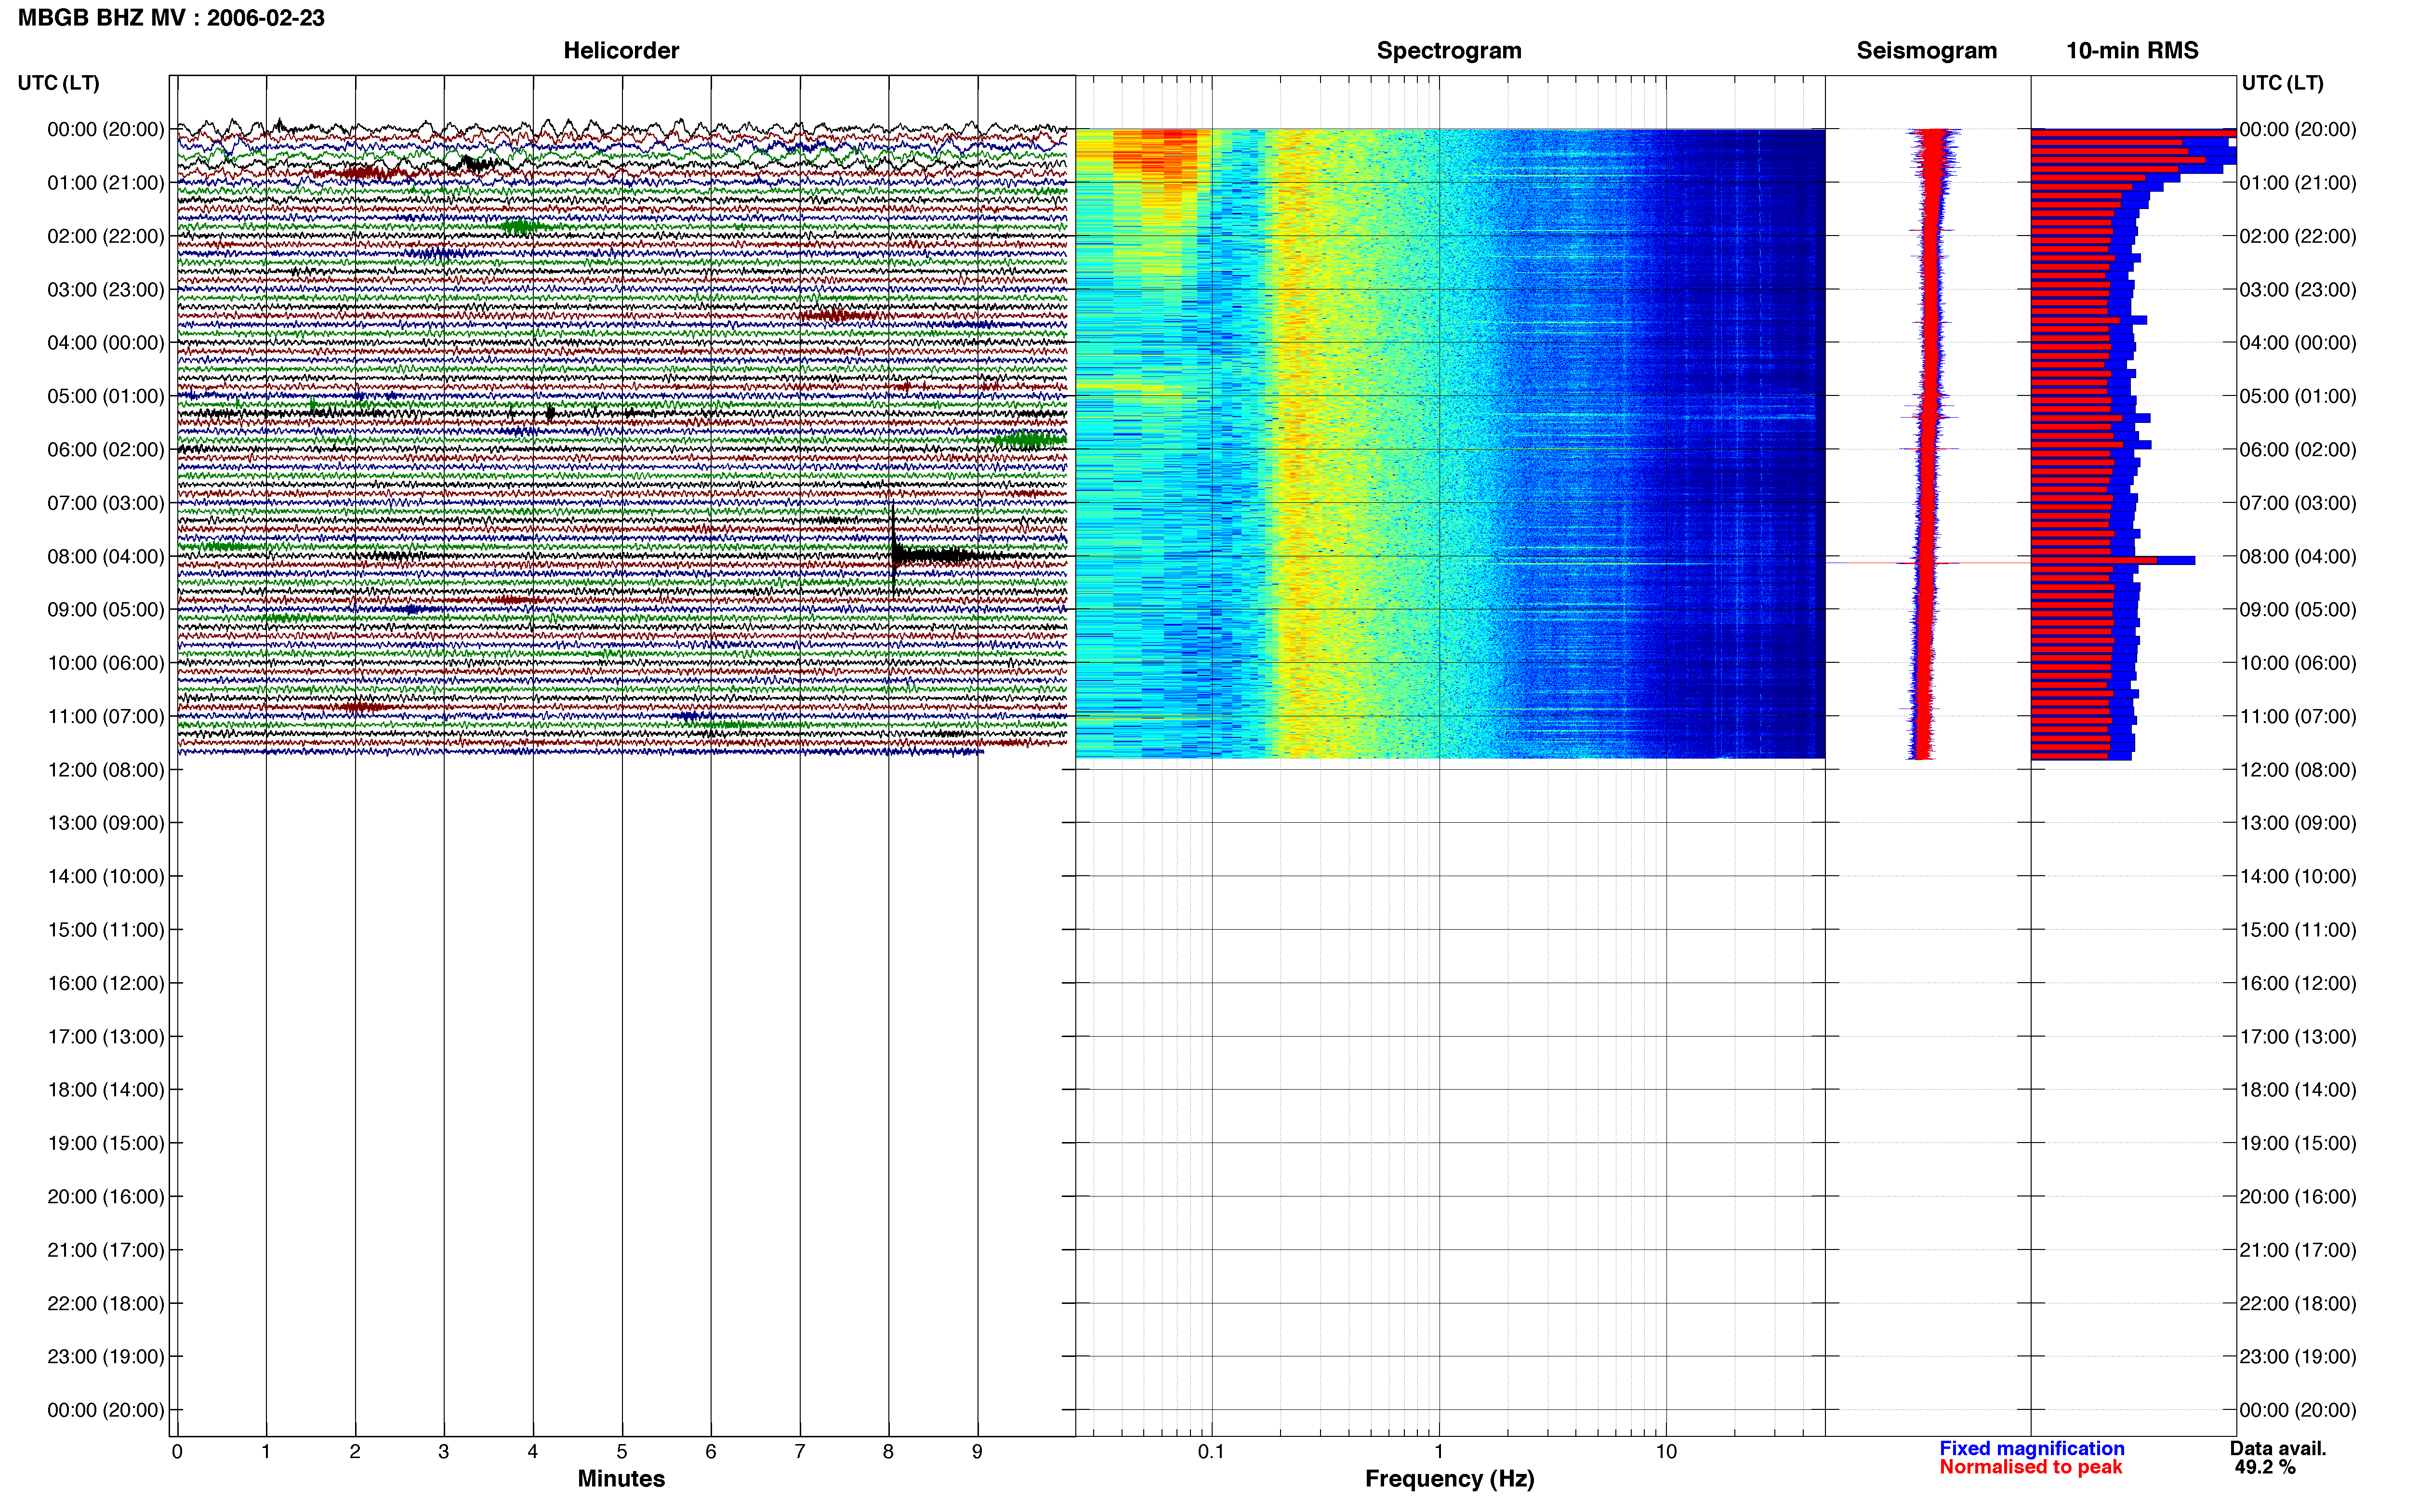The image size is (2418, 1512).
Task: Select the Spectrogram panel heading
Action: (1449, 51)
